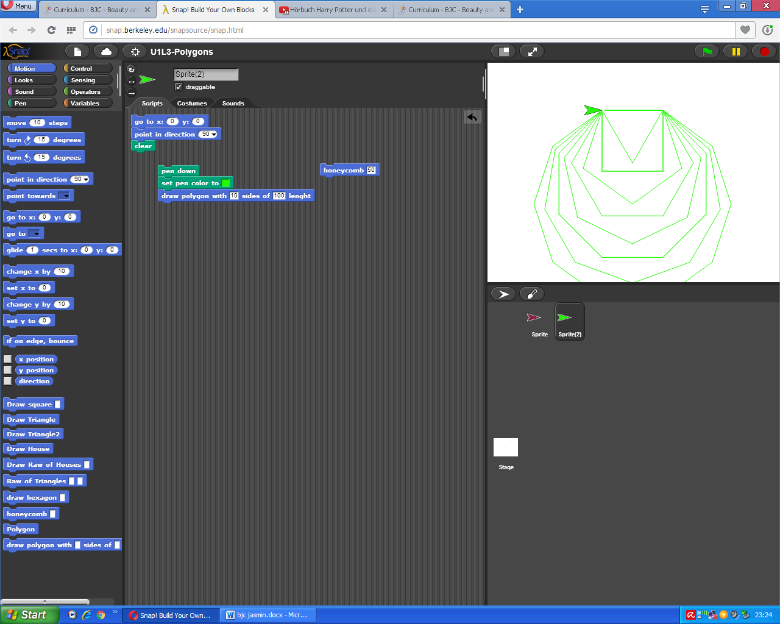The width and height of the screenshot is (780, 624).
Task: Click green pen color swatch in script
Action: tap(225, 183)
